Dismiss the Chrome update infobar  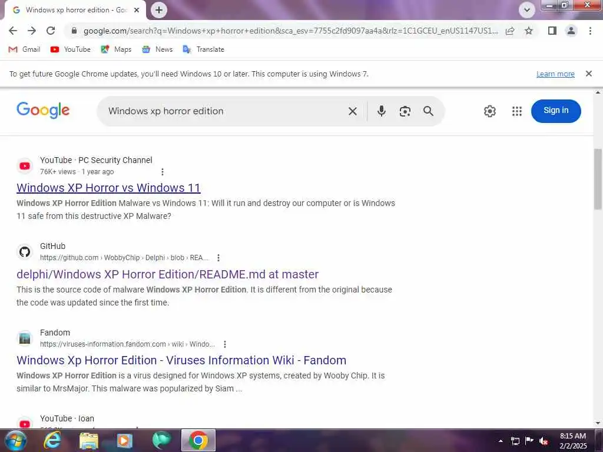[588, 74]
